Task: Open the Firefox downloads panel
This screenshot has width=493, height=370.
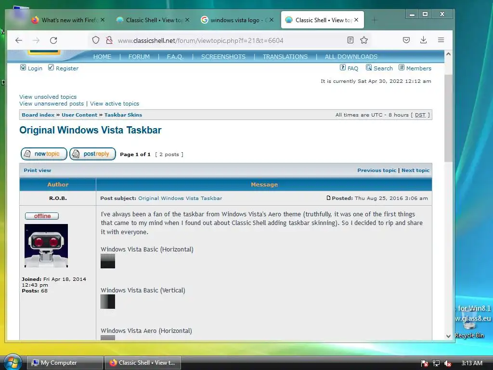Action: pos(424,40)
